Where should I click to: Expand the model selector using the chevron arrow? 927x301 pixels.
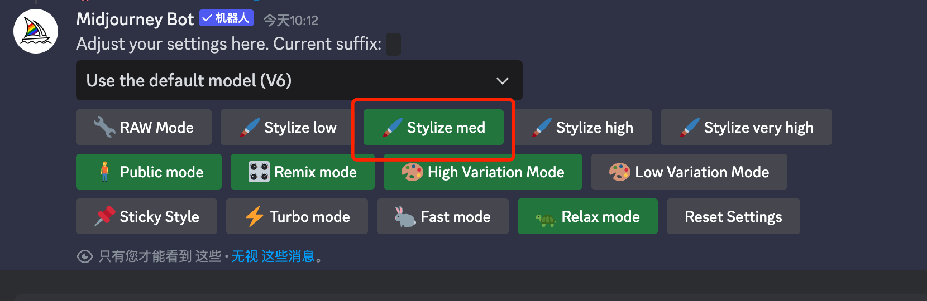click(x=503, y=81)
